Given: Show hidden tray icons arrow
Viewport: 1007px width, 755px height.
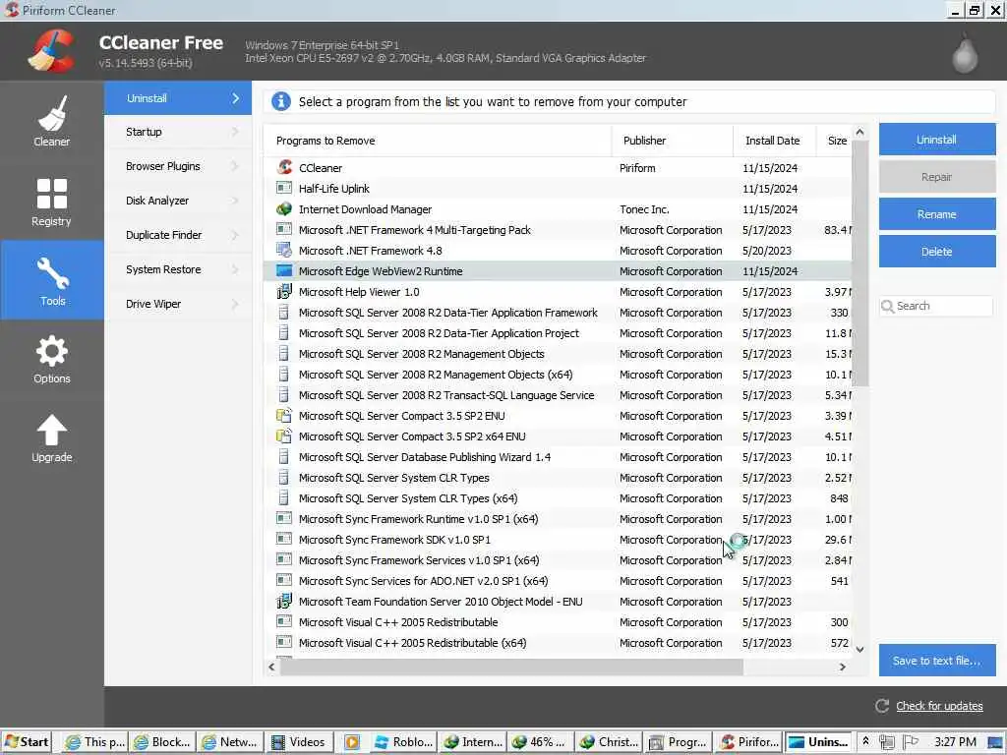Looking at the screenshot, I should [865, 741].
